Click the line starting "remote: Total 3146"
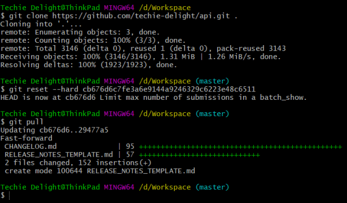347x203 pixels. pos(143,48)
